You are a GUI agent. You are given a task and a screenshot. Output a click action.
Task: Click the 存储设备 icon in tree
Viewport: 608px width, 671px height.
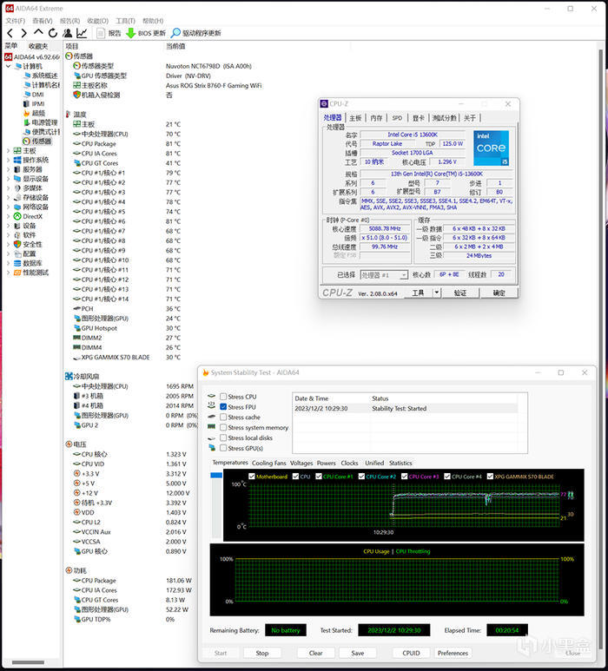click(17, 198)
